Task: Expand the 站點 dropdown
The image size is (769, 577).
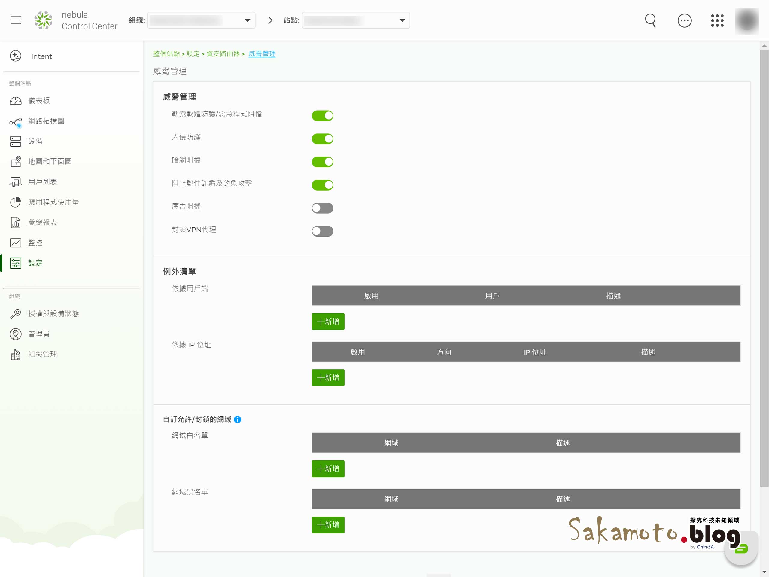Action: 356,20
